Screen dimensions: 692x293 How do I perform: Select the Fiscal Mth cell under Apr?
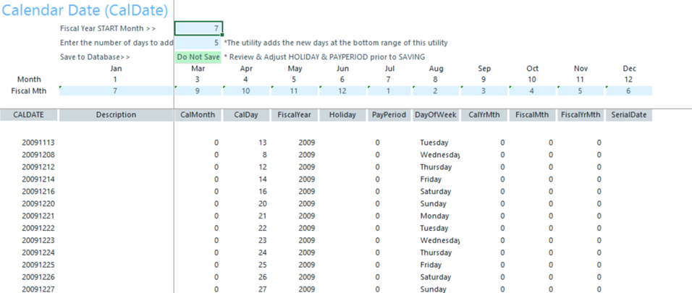(x=246, y=90)
